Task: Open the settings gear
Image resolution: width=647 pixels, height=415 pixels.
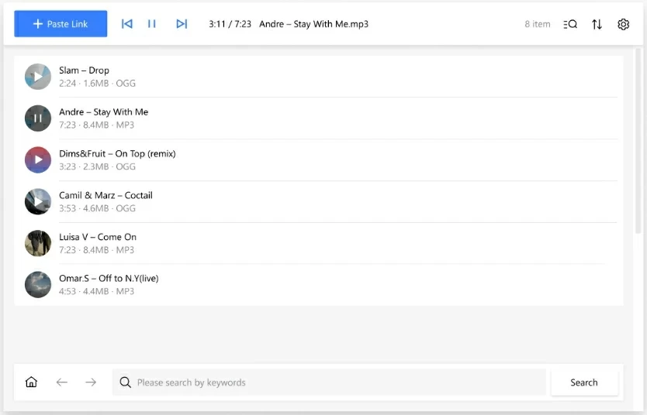Action: click(623, 24)
